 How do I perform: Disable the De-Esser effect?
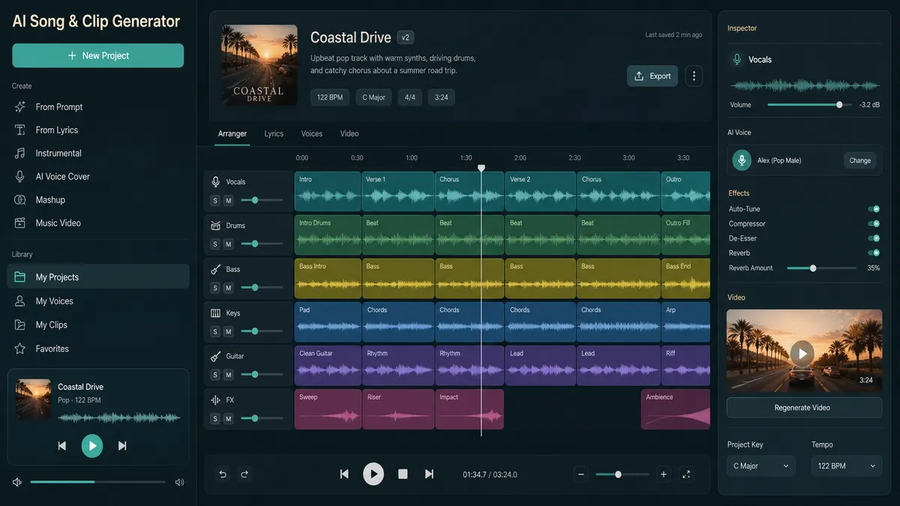874,238
